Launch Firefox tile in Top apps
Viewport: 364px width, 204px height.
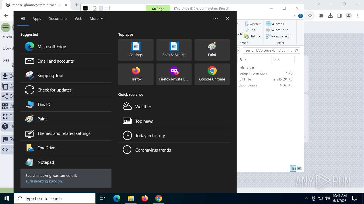(x=136, y=74)
